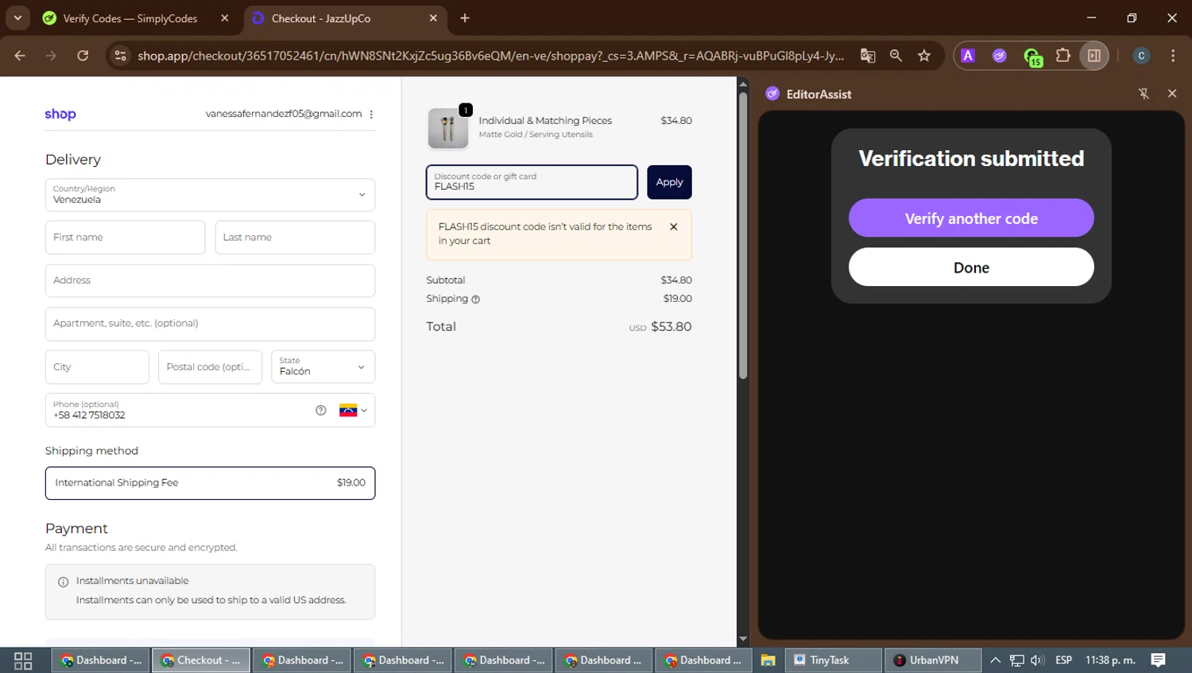Close the Checkout - JazzUpCo tab
The width and height of the screenshot is (1192, 673).
[433, 18]
